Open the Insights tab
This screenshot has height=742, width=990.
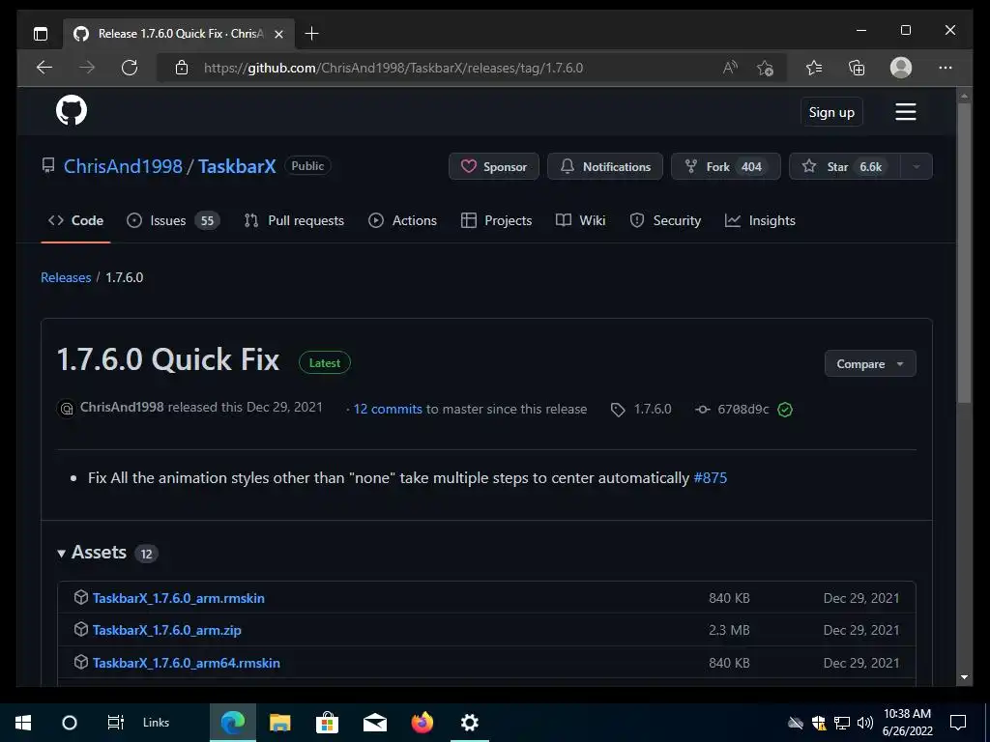tap(760, 220)
